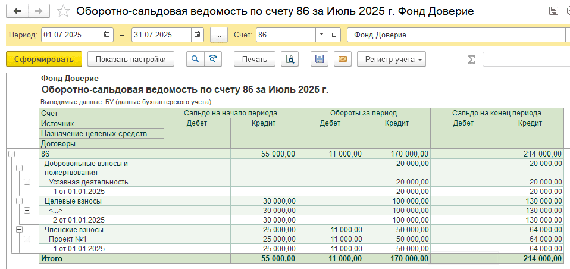Open print preview icon
570x269 pixels.
(x=290, y=59)
